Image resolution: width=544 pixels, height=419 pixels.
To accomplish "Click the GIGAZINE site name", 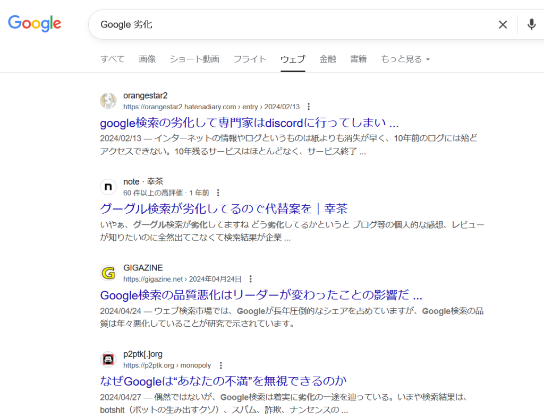I will click(143, 268).
